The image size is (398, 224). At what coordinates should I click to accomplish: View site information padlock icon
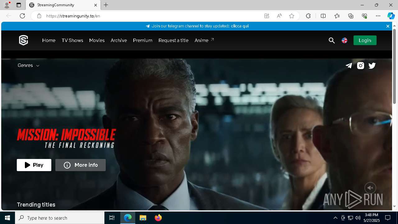[x=39, y=16]
